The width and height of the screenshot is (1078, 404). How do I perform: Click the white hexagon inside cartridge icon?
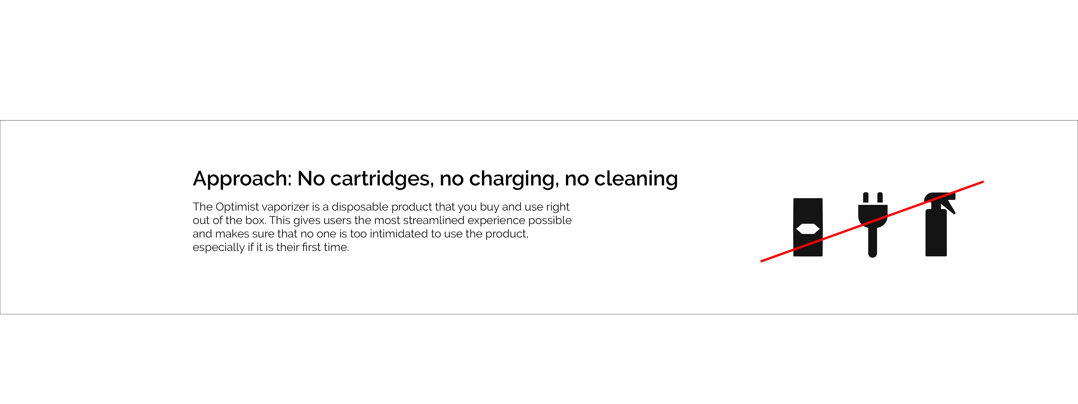(x=808, y=229)
